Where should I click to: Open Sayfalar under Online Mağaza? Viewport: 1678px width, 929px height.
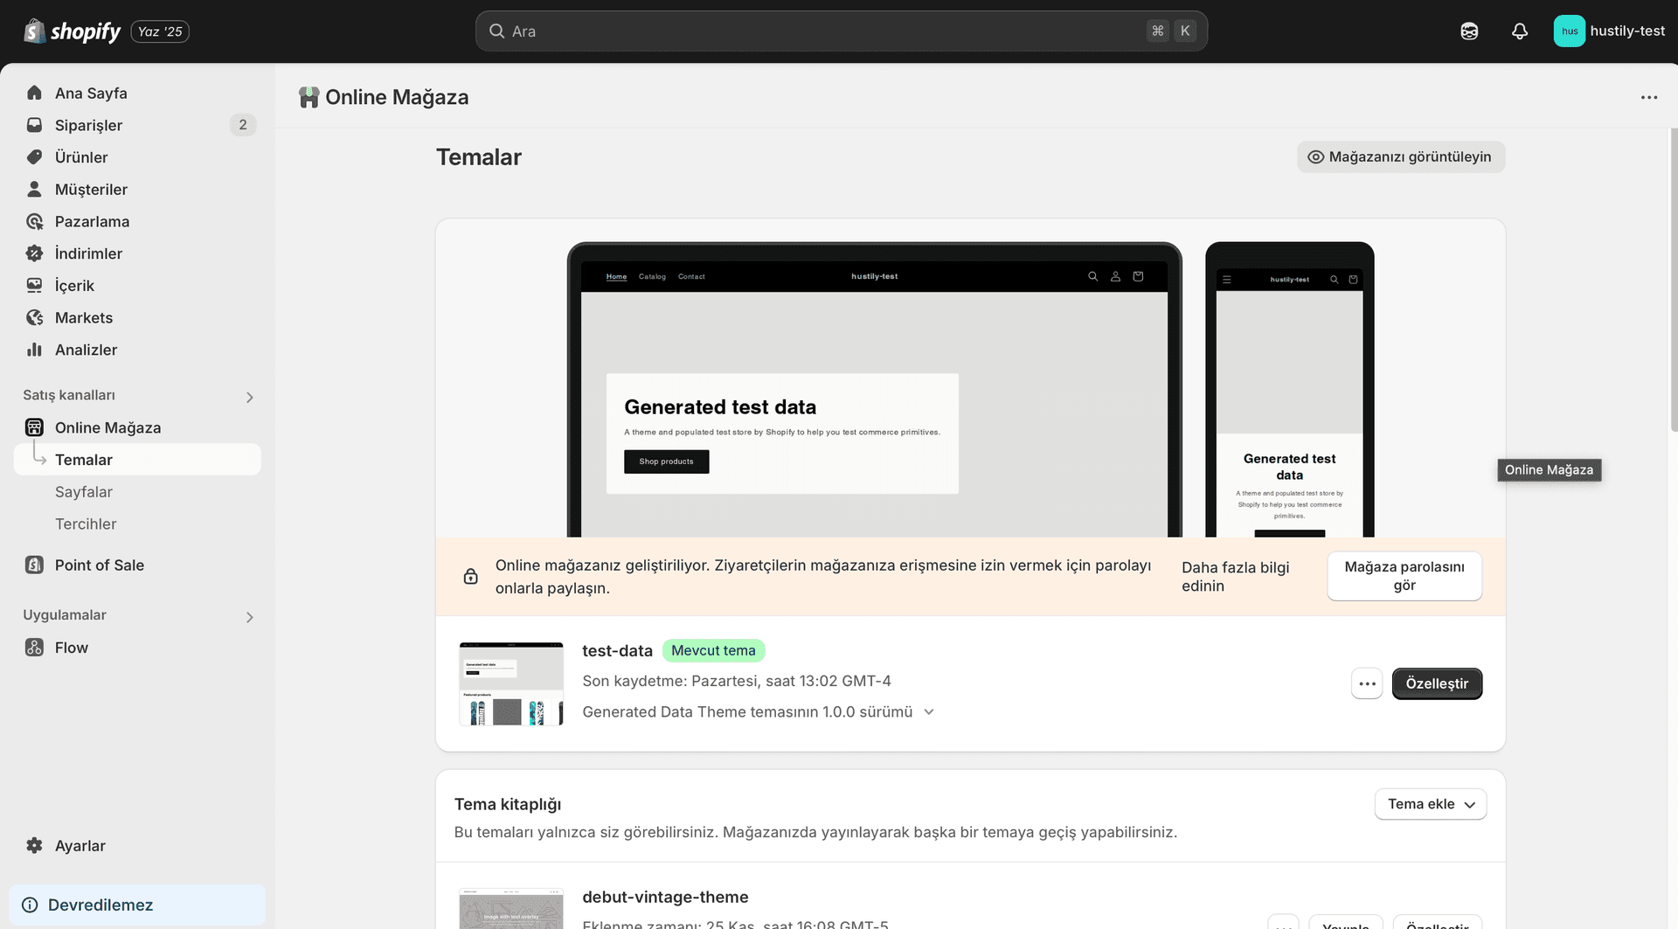tap(137, 492)
